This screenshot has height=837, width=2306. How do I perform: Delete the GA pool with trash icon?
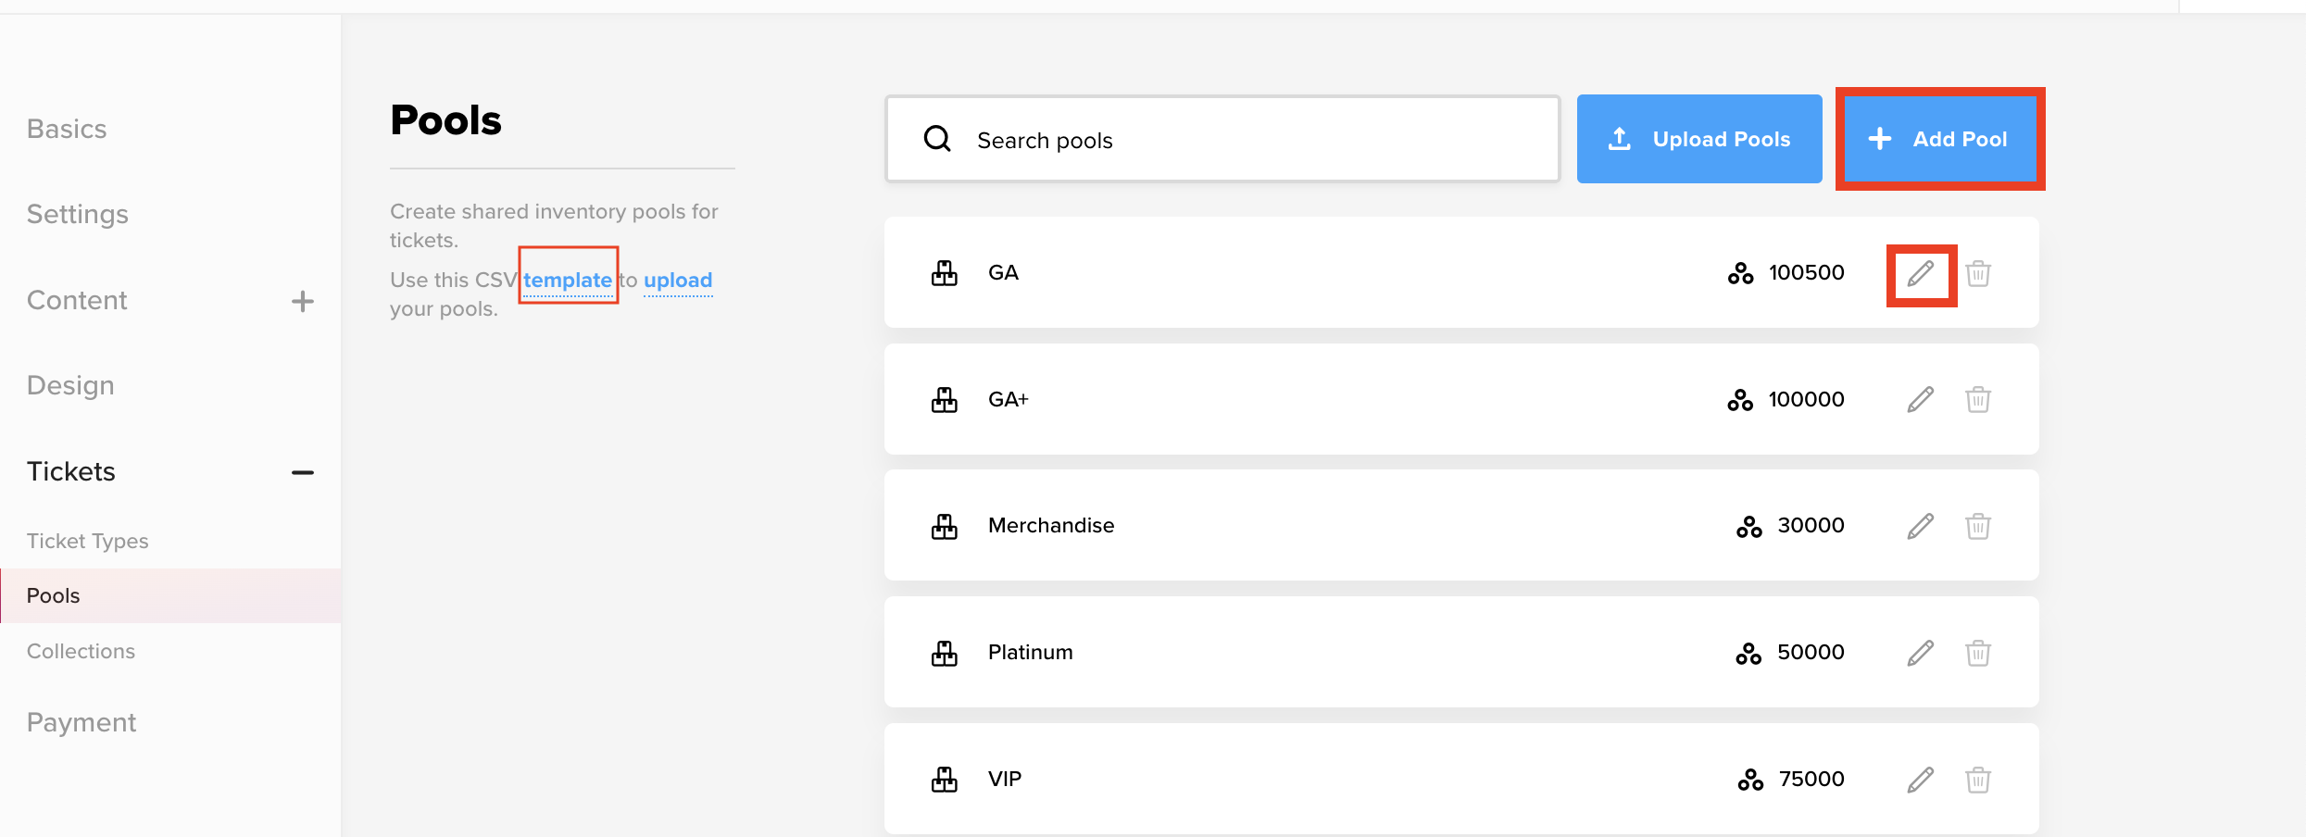click(1978, 273)
